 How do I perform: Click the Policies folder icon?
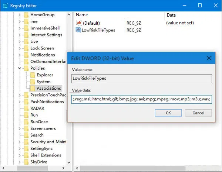(26, 68)
